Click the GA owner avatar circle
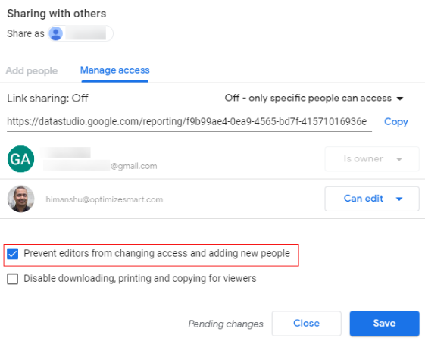Viewport: 425px width, 341px height. coord(21,159)
